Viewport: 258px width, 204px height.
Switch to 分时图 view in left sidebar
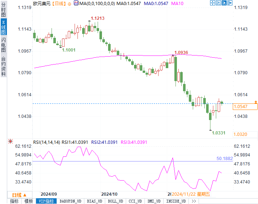pos(4,9)
